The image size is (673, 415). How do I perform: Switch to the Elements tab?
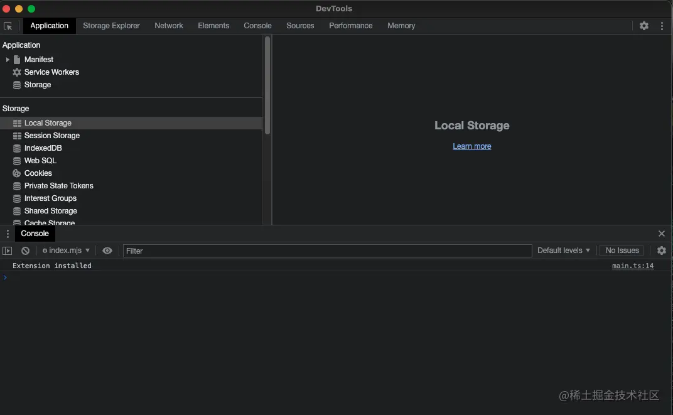tap(213, 26)
